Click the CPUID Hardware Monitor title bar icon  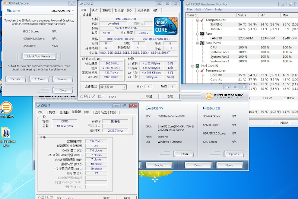pyautogui.click(x=188, y=4)
